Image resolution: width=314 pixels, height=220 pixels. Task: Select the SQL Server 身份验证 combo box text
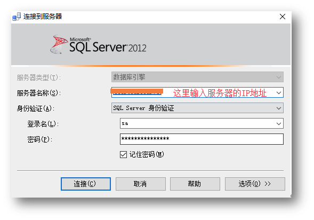(143, 108)
